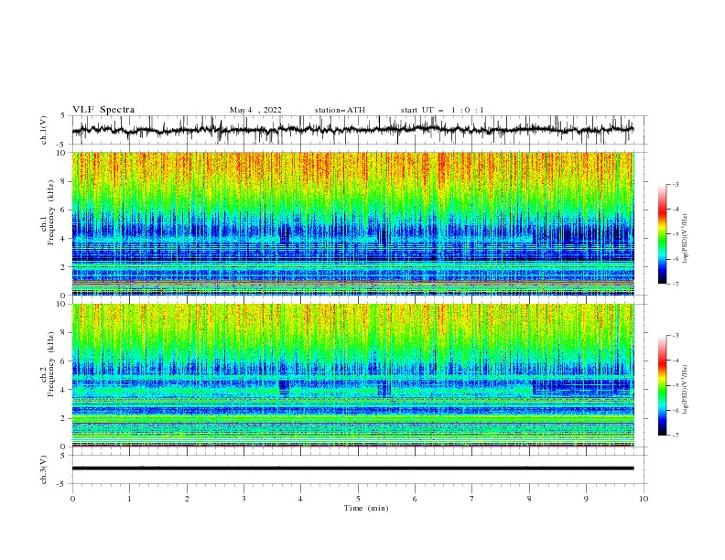
Task: Click the time axis tick label '4'
Action: [x=300, y=499]
